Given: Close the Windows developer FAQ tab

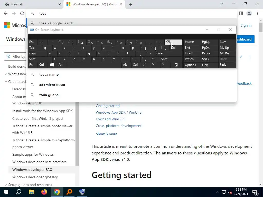Looking at the screenshot, I should [x=121, y=4].
